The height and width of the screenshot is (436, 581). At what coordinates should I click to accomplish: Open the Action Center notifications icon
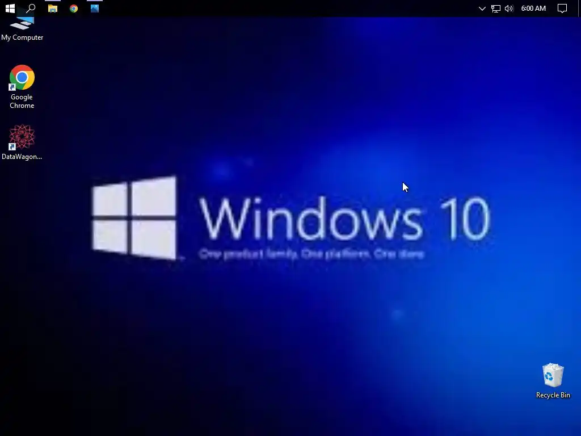click(x=562, y=8)
